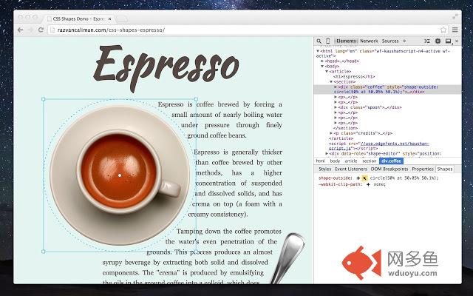This screenshot has width=473, height=296.
Task: Expand the div data-role shape-editor node
Action: pos(327,153)
